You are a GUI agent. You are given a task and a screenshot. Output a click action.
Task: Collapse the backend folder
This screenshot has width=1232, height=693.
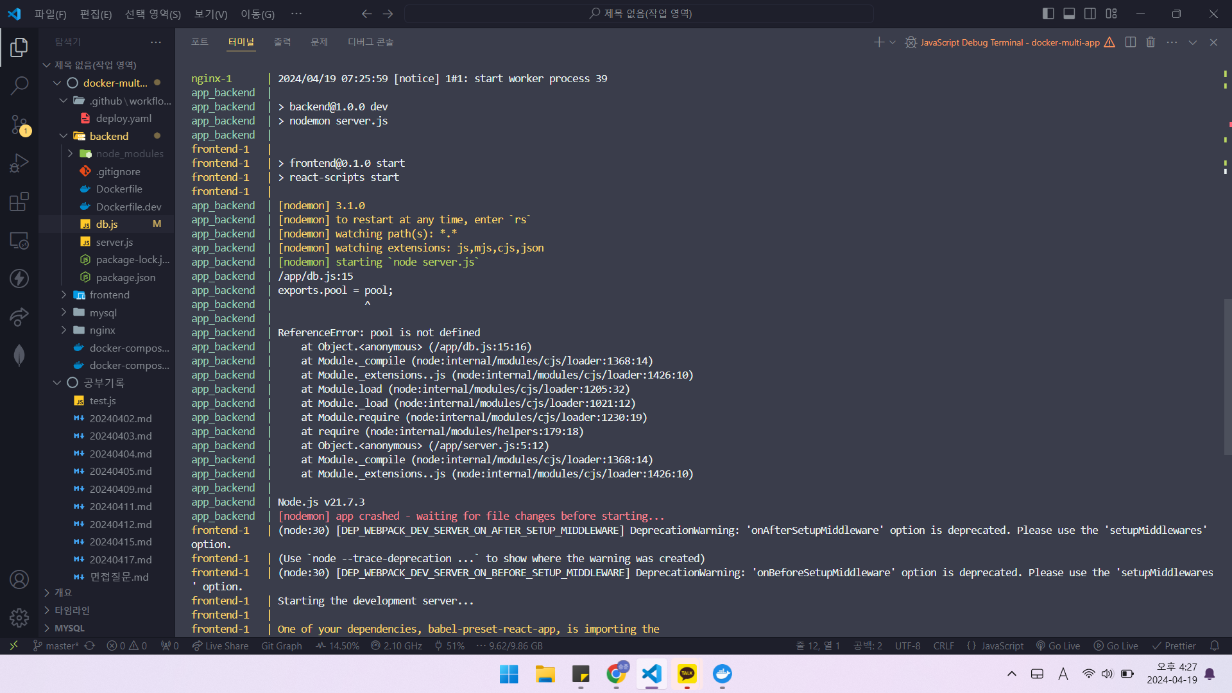tap(63, 136)
